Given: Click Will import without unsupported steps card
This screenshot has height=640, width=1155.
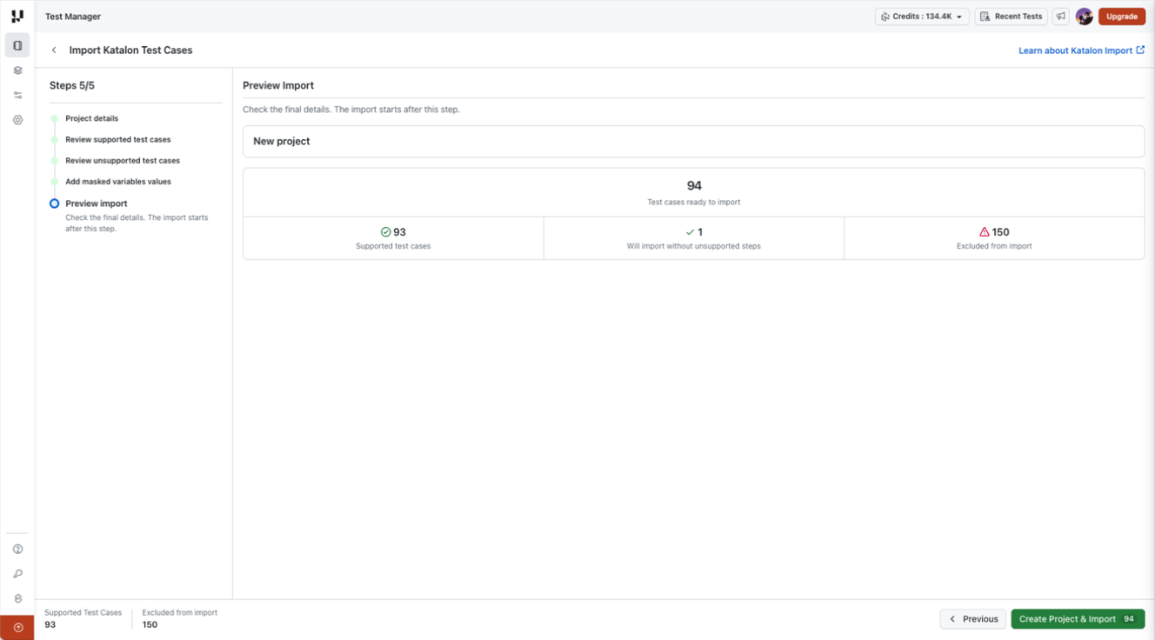Looking at the screenshot, I should click(694, 238).
